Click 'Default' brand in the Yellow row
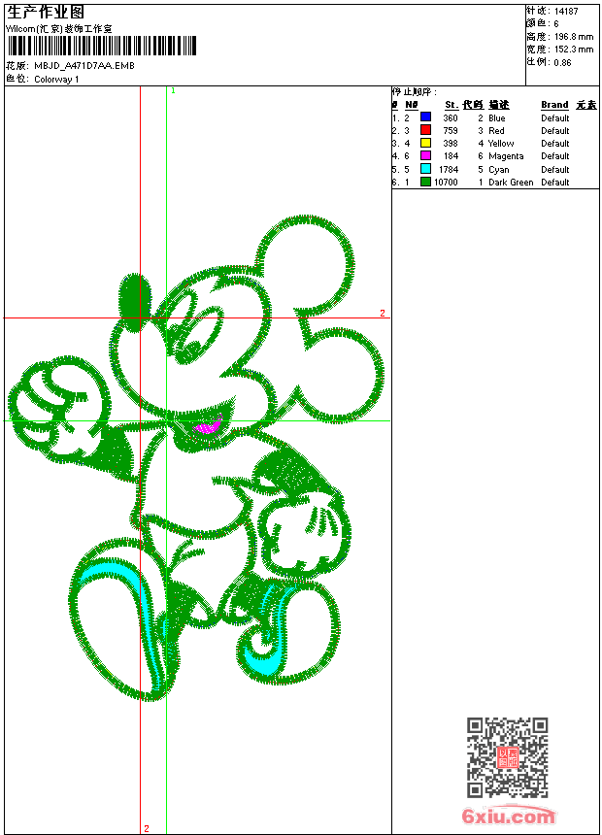Screen dimensions: 602x835 (555, 144)
